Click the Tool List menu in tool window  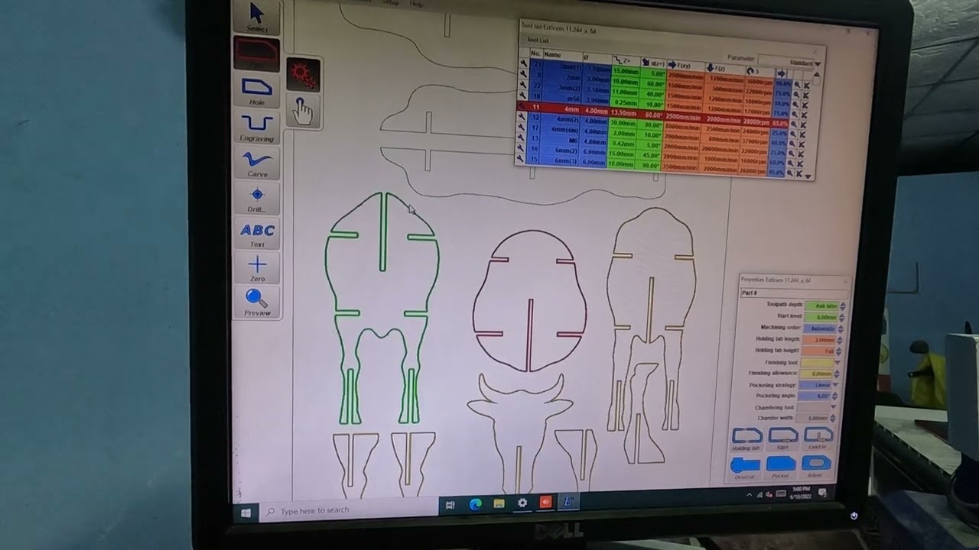(x=538, y=40)
